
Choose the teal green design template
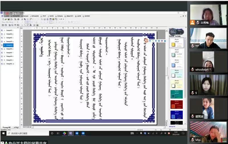pyautogui.click(x=176, y=94)
